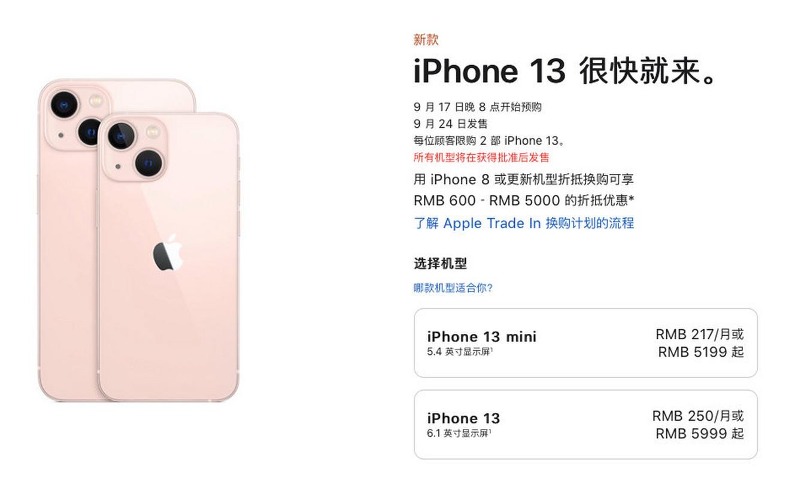Click the front phone's upper camera lens
Image resolution: width=795 pixels, height=478 pixels.
(122, 136)
